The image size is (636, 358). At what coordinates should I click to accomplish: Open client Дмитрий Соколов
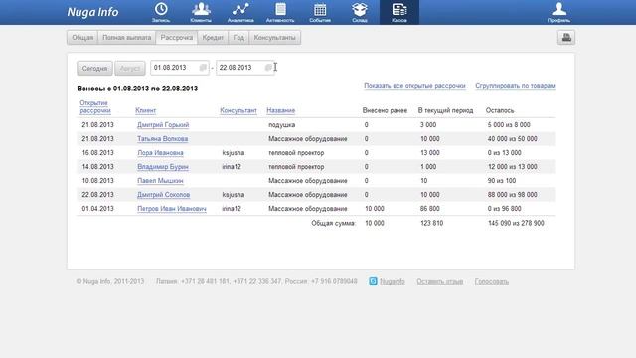pyautogui.click(x=163, y=195)
